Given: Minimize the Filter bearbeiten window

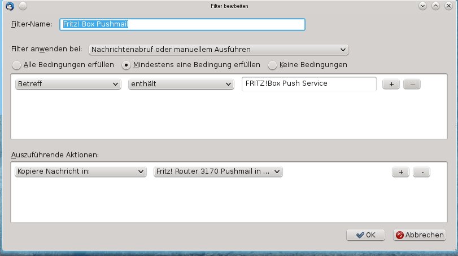Looking at the screenshot, I should [x=422, y=6].
